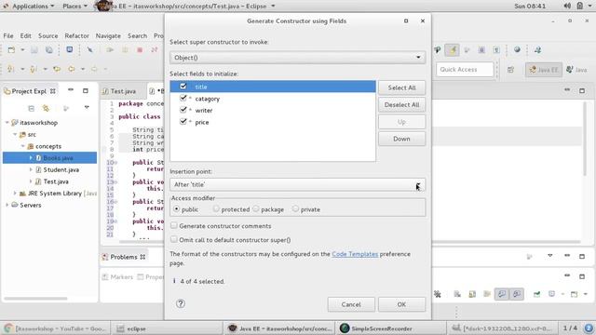Click Project Explorer horizontal scrollbar

tap(36, 298)
